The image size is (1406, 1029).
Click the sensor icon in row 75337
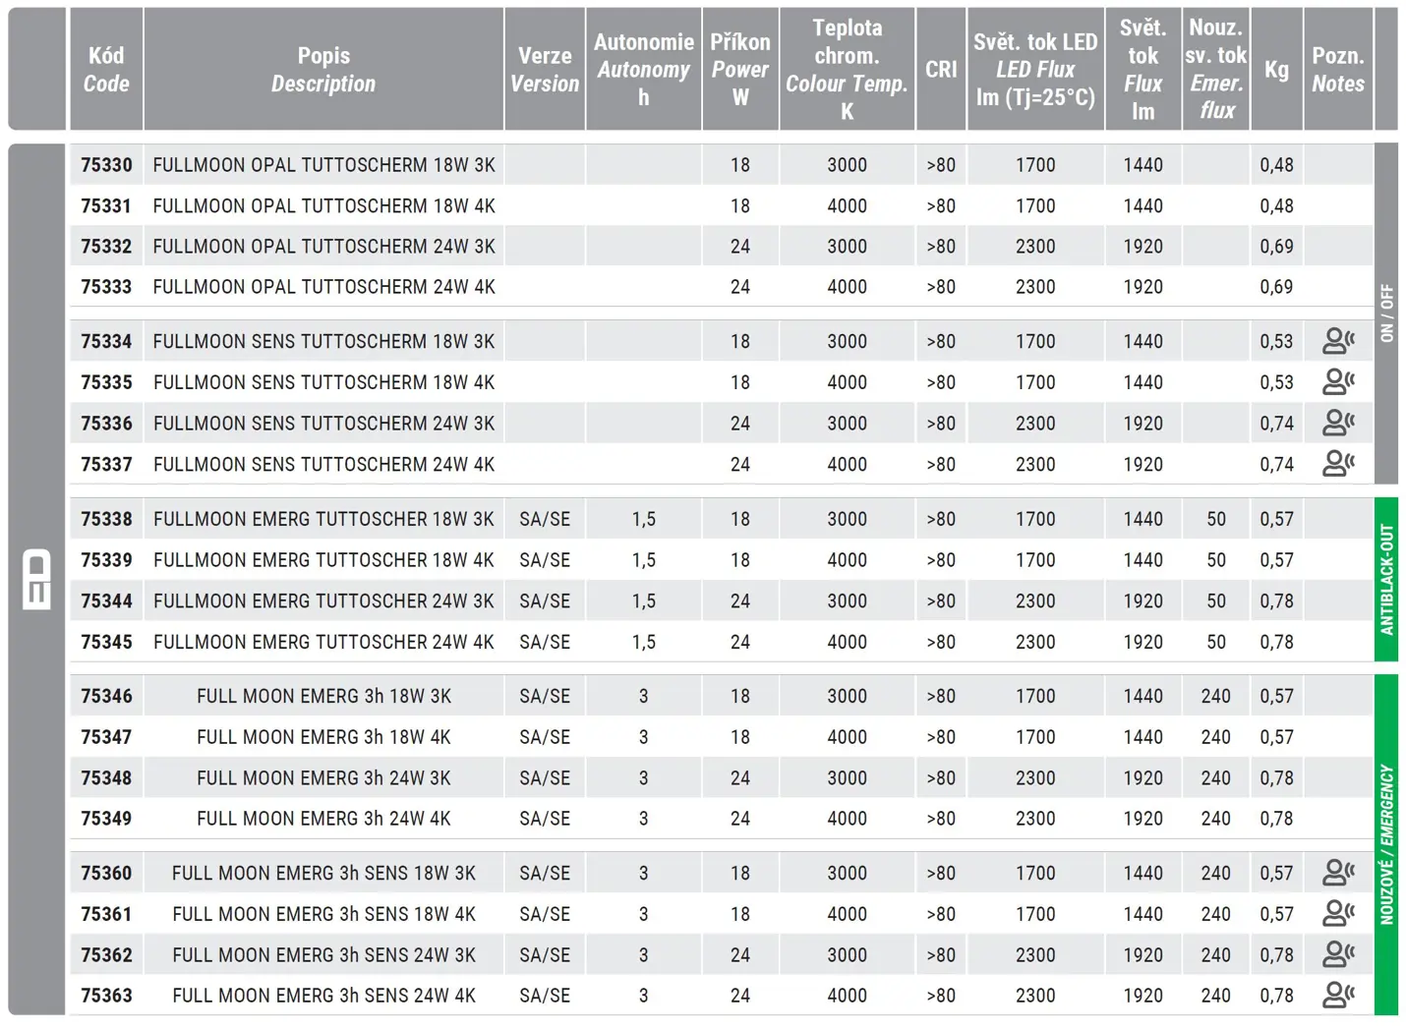[1338, 464]
